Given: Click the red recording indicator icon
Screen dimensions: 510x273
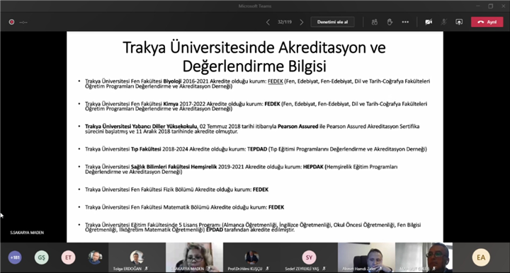Looking at the screenshot, I should [12, 22].
